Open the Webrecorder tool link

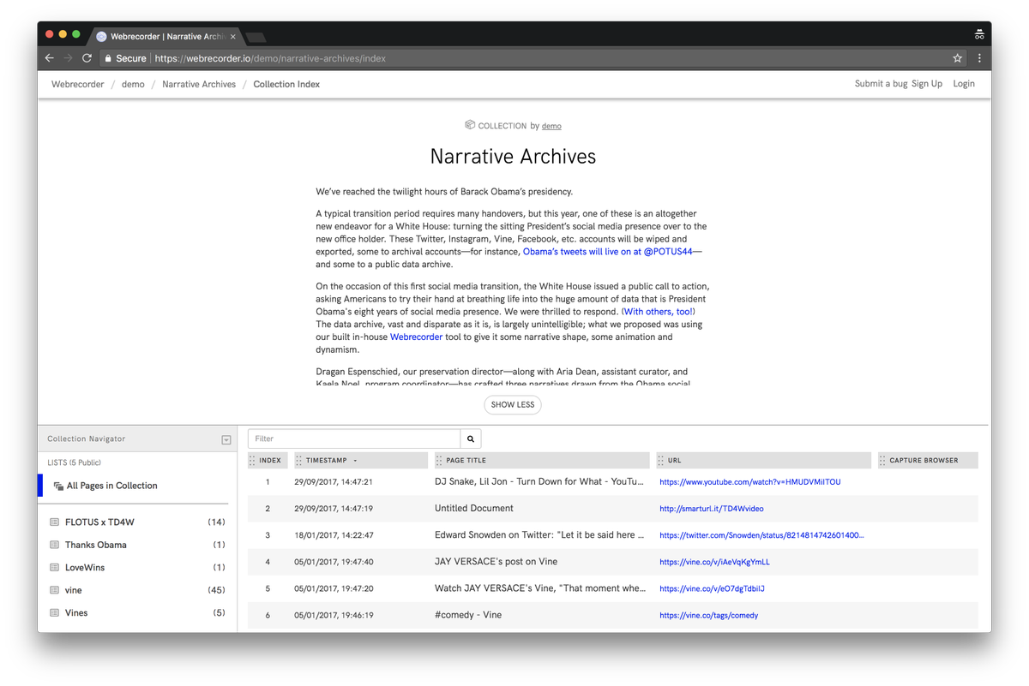[416, 337]
